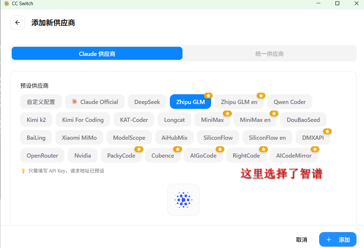Pick the Xiaomi MiMo preset
Viewport: 364px width, 248px height.
coord(79,137)
